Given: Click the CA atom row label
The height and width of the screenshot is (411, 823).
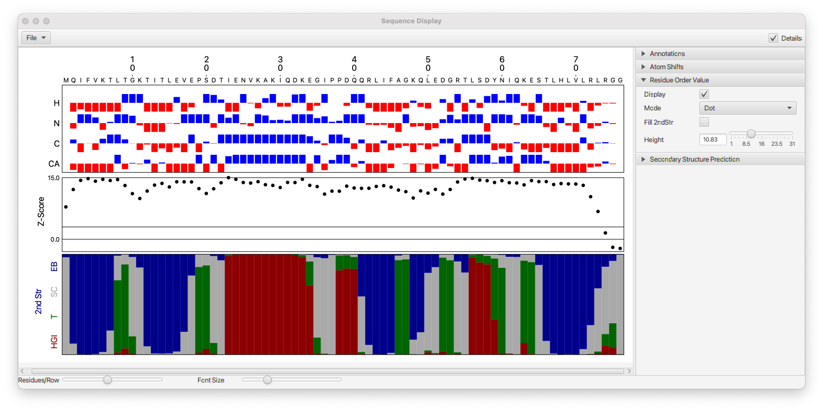Looking at the screenshot, I should (54, 164).
